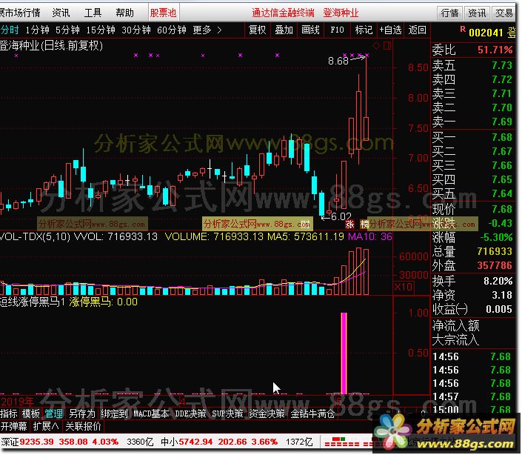Open the 股票池 stock pool
The image size is (522, 455).
[163, 13]
